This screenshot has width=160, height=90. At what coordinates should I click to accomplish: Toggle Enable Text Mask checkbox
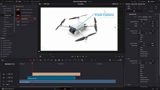pos(139,19)
